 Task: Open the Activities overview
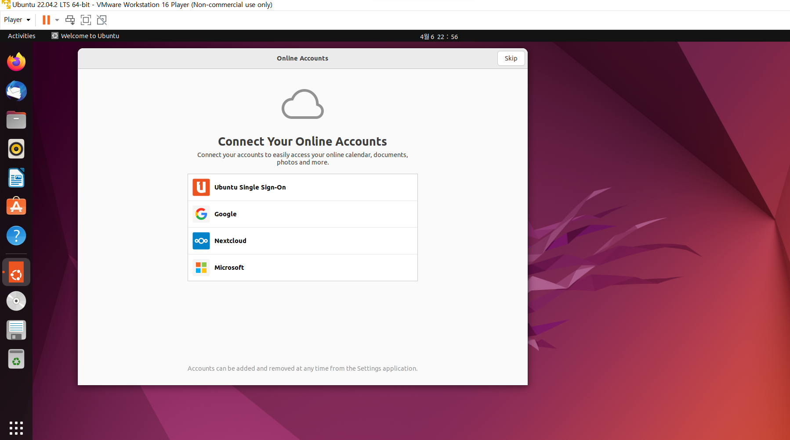point(22,36)
